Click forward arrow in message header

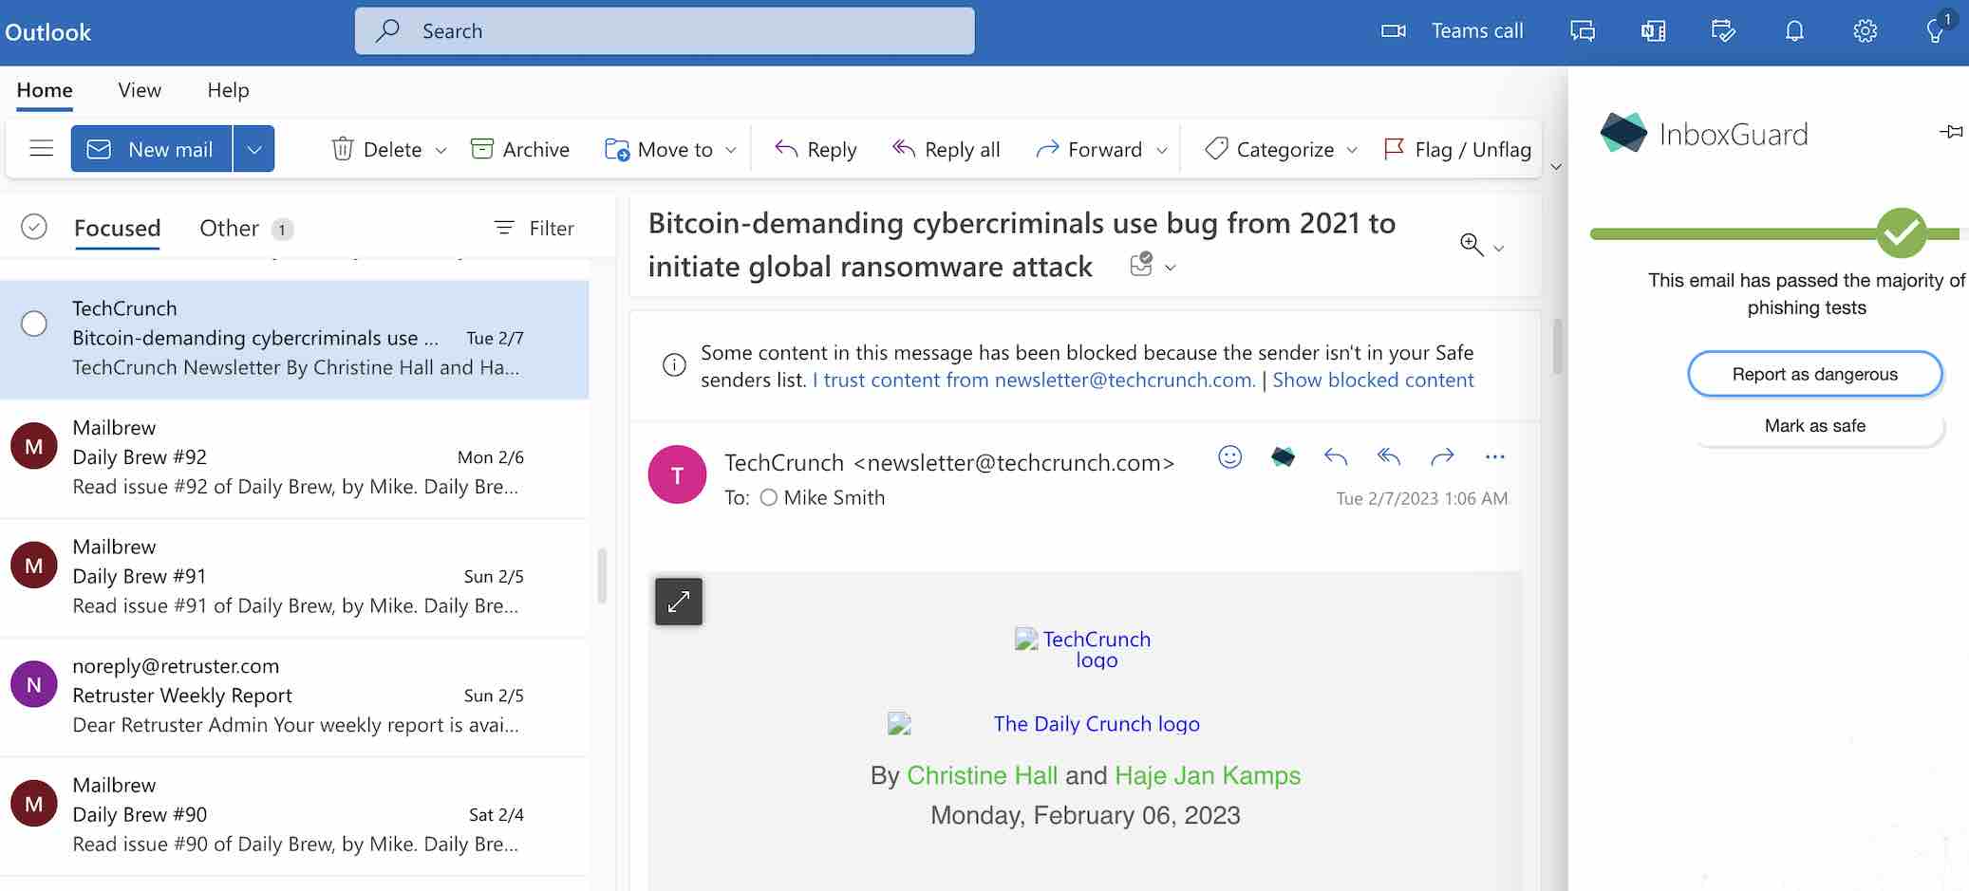[1442, 457]
